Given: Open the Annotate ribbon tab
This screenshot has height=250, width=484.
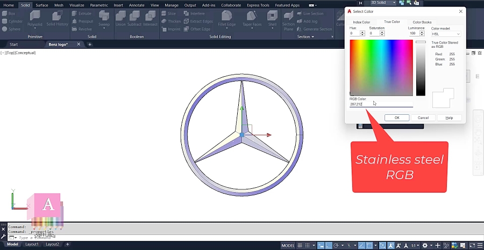Looking at the screenshot, I should [136, 5].
